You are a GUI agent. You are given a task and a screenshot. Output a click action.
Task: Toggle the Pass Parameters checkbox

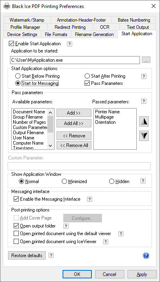coord(87,83)
